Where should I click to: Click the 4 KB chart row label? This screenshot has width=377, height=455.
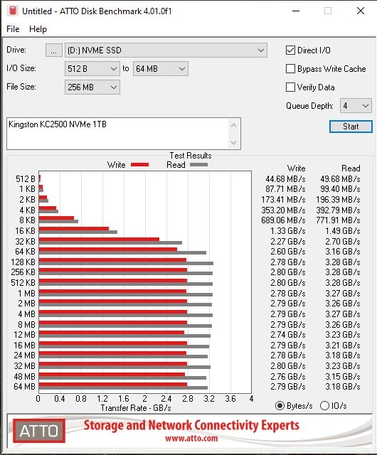pyautogui.click(x=27, y=210)
